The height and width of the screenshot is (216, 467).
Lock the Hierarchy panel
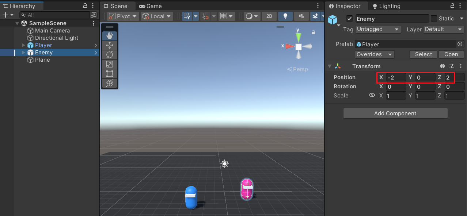pyautogui.click(x=85, y=6)
